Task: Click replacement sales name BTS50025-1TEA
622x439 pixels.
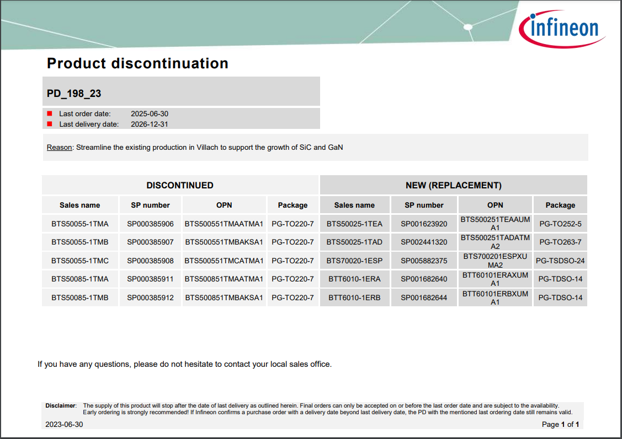Action: (354, 224)
